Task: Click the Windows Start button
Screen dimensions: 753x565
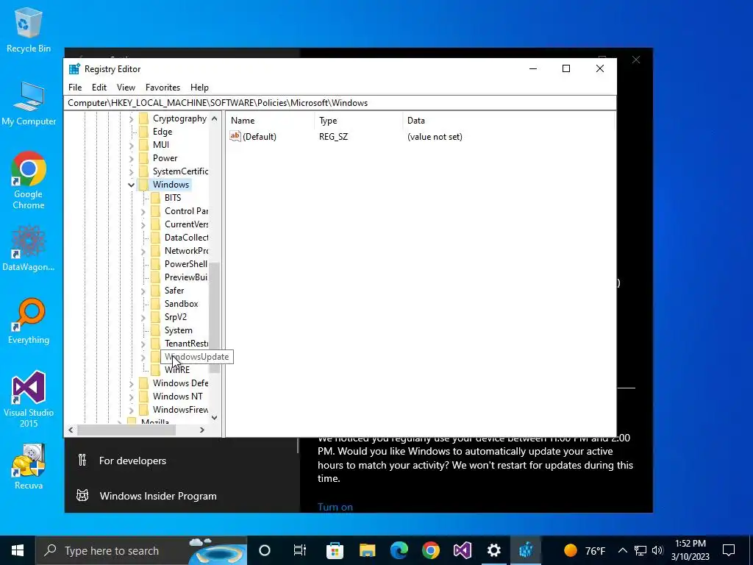Action: [18, 550]
